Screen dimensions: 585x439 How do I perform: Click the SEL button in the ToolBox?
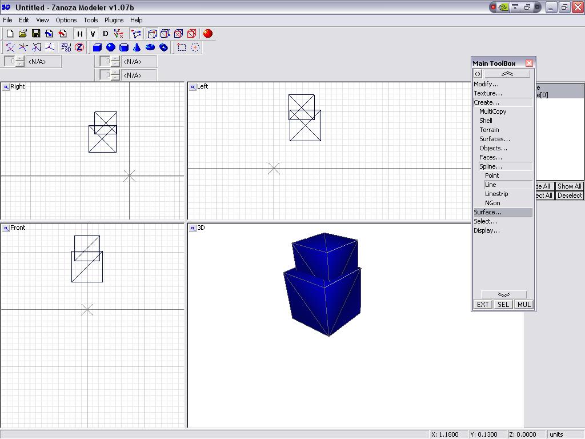(x=503, y=305)
